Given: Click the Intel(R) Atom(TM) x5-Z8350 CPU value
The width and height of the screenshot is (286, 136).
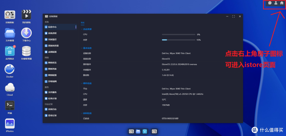Looking at the screenshot, I should click(x=182, y=94).
